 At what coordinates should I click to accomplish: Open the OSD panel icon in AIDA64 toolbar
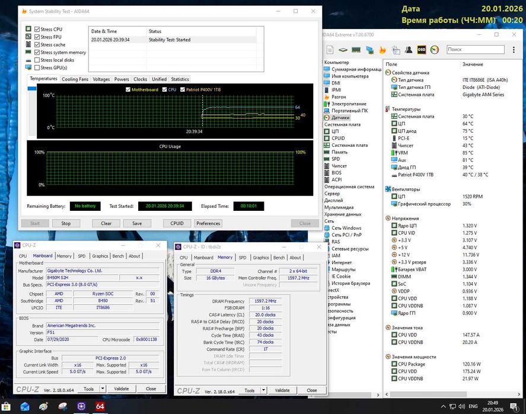pyautogui.click(x=422, y=50)
